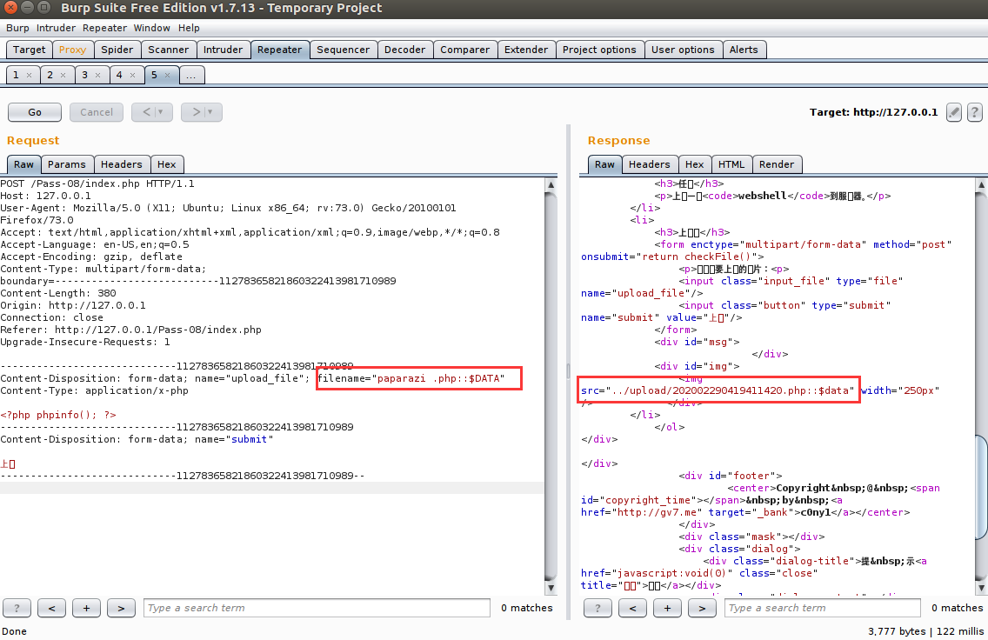
Task: Click request pane scroll down arrow
Action: point(551,589)
